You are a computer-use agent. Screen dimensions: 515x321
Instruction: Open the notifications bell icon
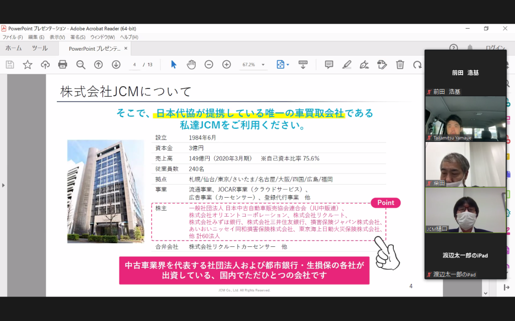pos(470,48)
